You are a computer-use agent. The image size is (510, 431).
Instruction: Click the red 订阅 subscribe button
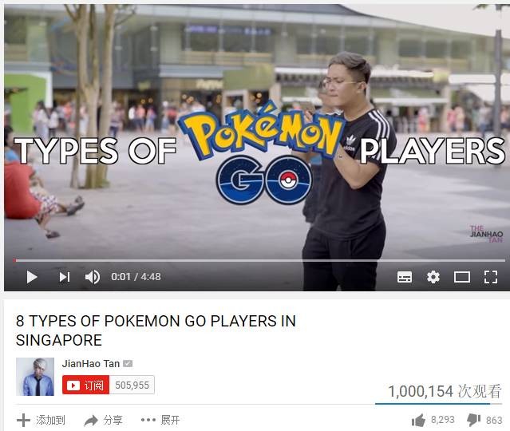(x=86, y=386)
